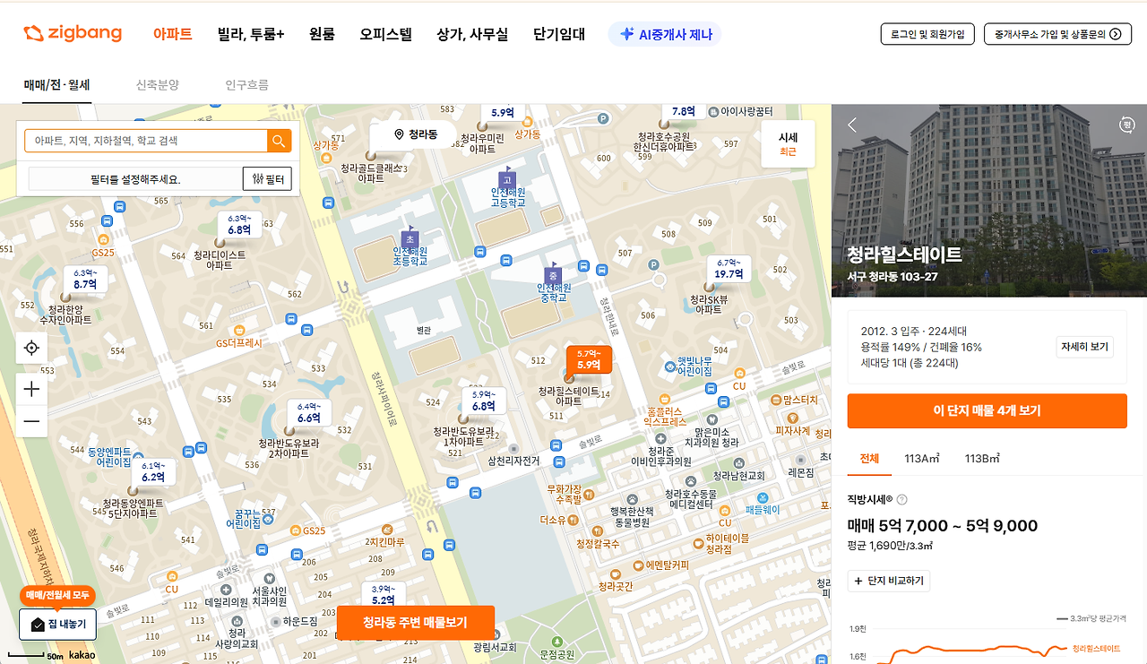Select the 신축분양 tab
This screenshot has width=1147, height=664.
coord(158,85)
